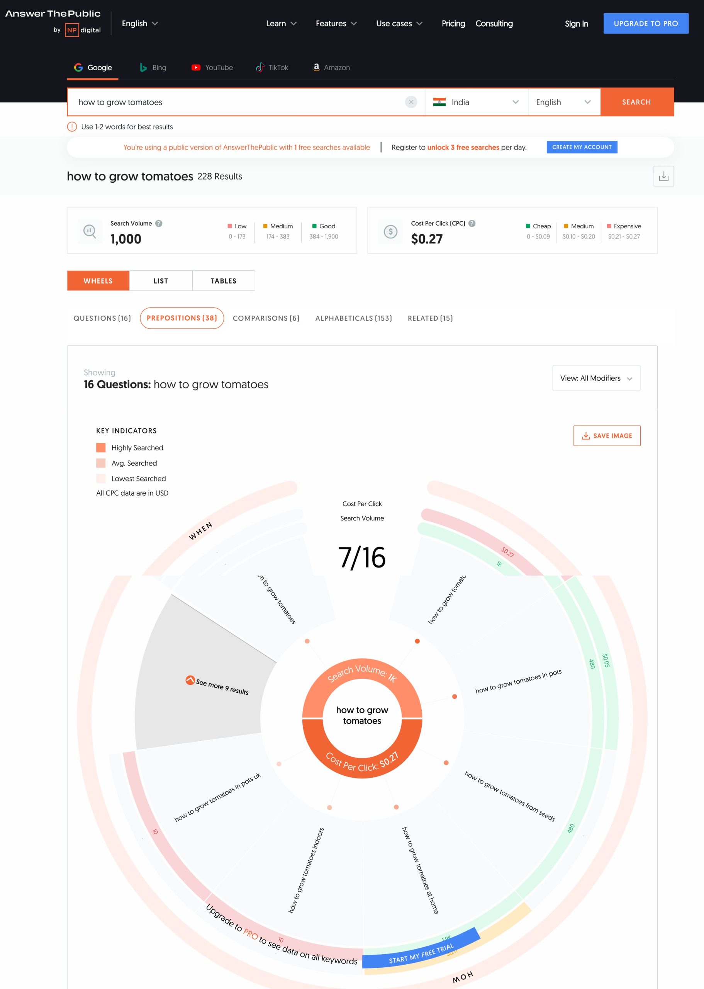The width and height of the screenshot is (704, 989).
Task: Click the Cost Per Click help question mark
Action: click(x=472, y=223)
